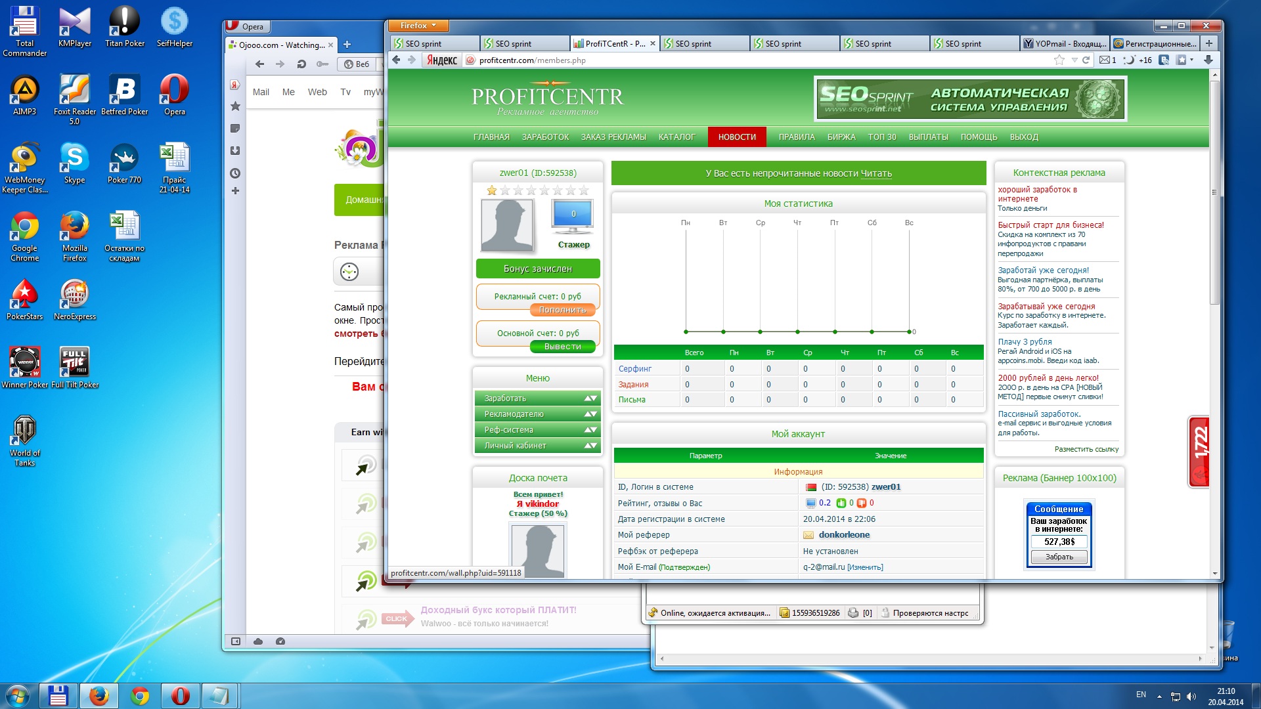This screenshot has height=709, width=1261.
Task: Open Firefox downloads arrow icon
Action: 1208,60
